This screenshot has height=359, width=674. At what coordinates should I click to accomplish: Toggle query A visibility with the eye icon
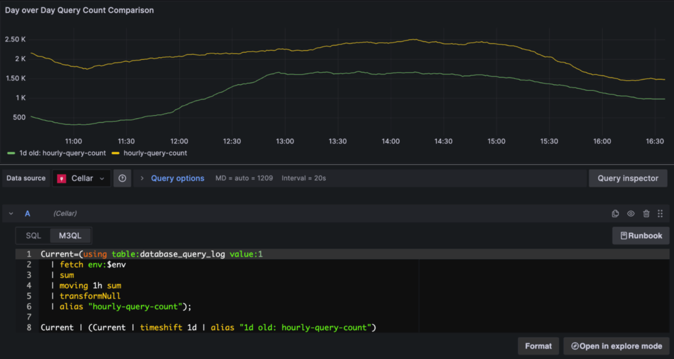(631, 214)
